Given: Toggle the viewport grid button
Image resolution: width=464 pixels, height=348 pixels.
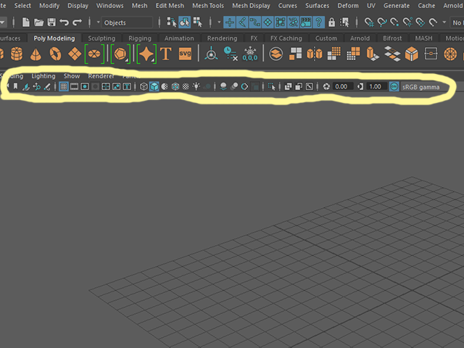Looking at the screenshot, I should tap(64, 86).
